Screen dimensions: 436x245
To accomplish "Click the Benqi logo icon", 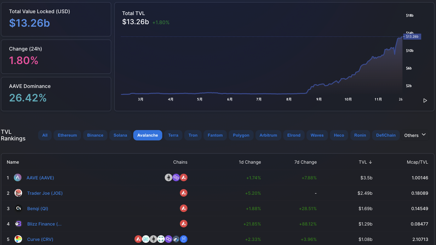I will click(18, 209).
